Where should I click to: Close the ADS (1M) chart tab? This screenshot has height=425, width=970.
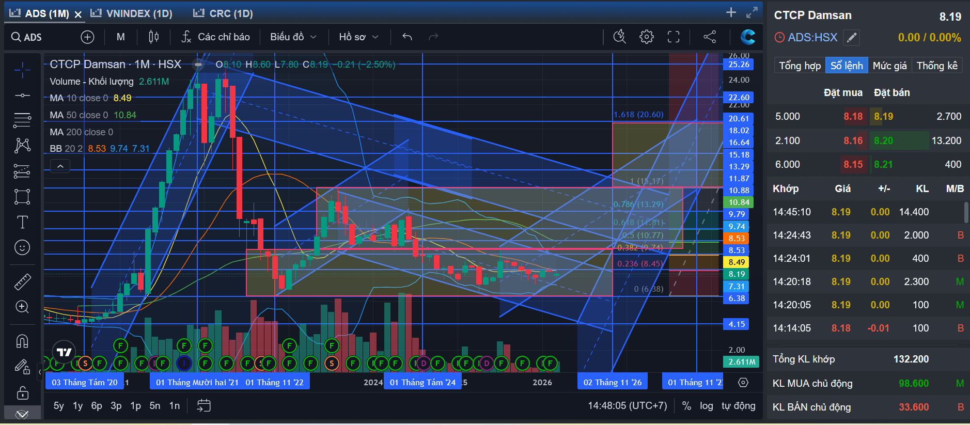click(x=78, y=14)
